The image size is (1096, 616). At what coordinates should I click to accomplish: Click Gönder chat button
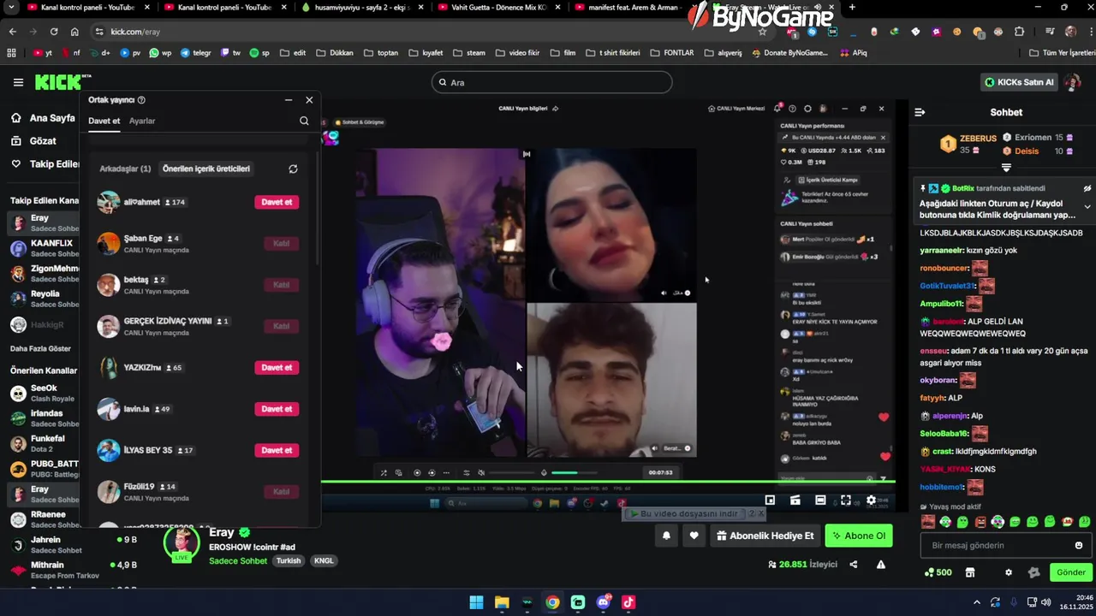click(1070, 572)
